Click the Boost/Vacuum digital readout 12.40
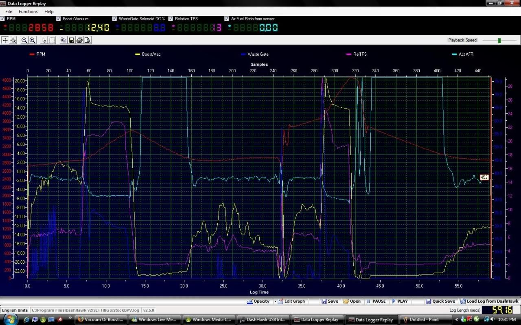This screenshot has width=521, height=325. 85,28
